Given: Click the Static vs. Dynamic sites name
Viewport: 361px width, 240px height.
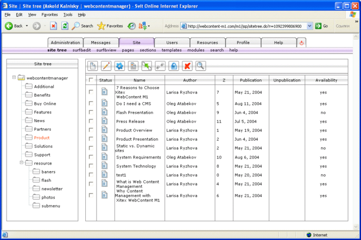Looking at the screenshot, I should [x=135, y=148].
